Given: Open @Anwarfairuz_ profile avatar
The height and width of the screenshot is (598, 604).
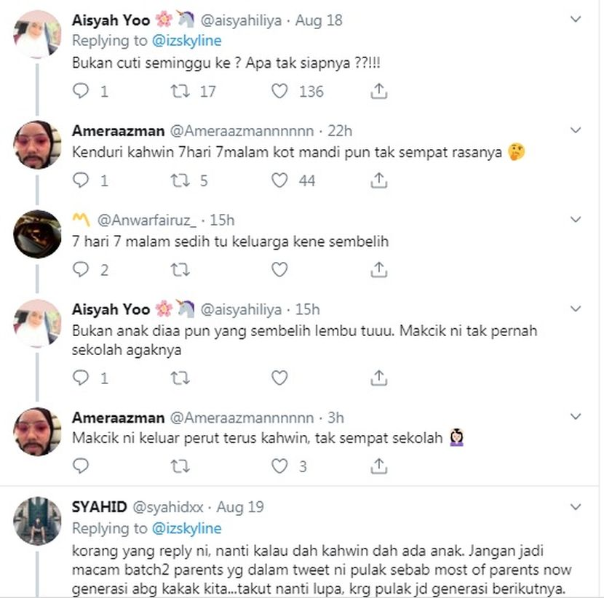Looking at the screenshot, I should [x=37, y=234].
